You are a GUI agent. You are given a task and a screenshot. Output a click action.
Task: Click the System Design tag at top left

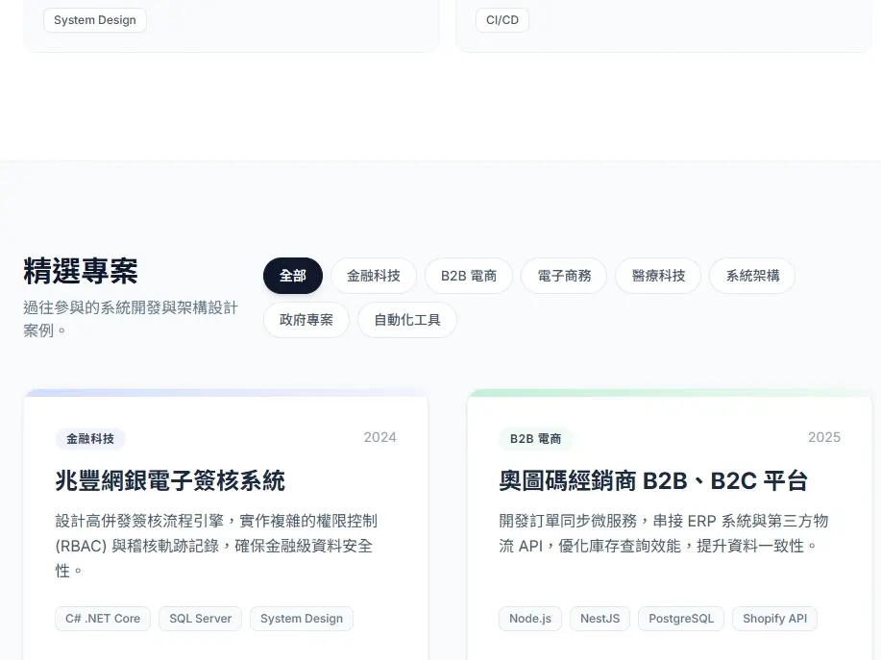(94, 19)
